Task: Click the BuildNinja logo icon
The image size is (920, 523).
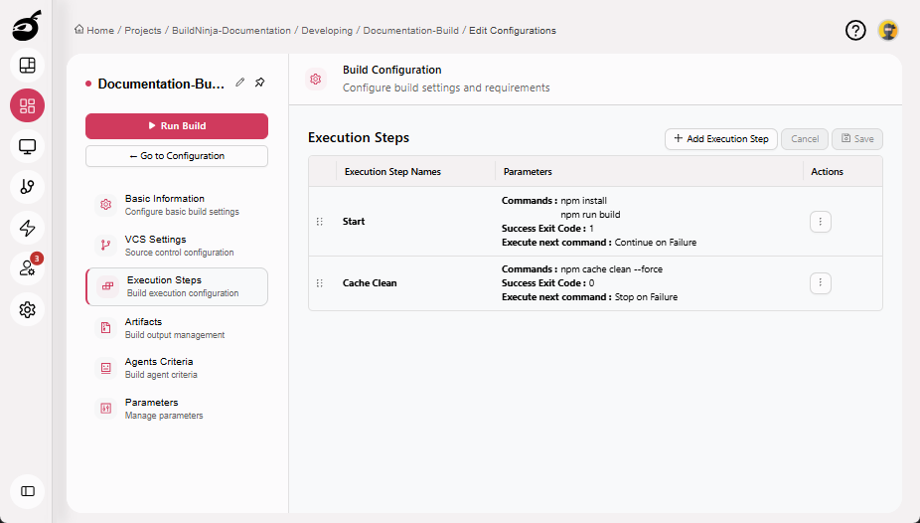Action: point(27,26)
